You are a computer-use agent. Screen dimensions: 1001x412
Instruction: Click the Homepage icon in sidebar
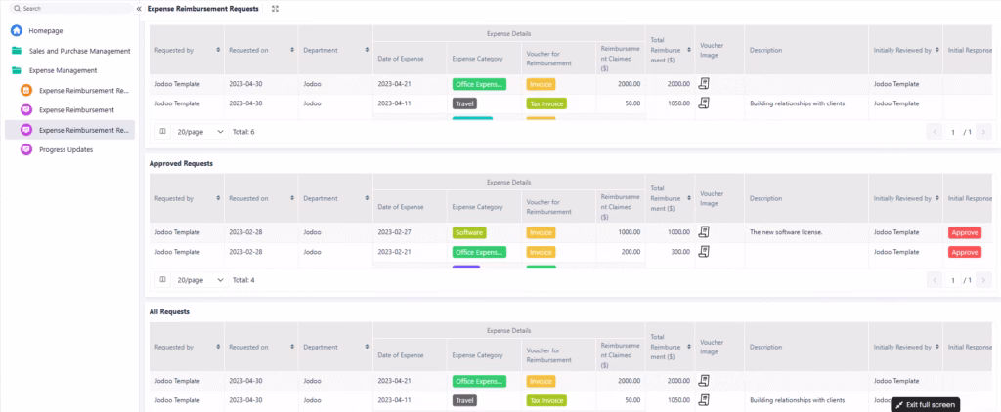(x=17, y=31)
